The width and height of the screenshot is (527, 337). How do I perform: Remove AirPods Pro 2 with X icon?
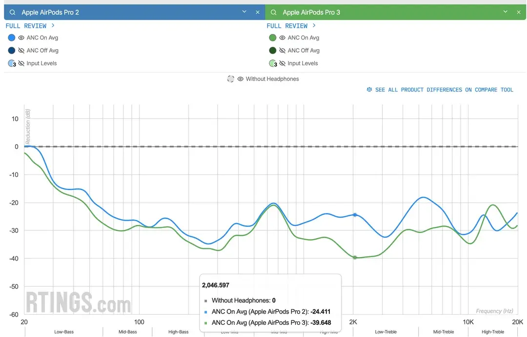(x=258, y=12)
